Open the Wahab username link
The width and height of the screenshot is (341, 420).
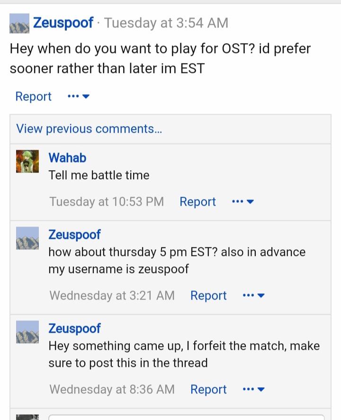[x=67, y=157]
